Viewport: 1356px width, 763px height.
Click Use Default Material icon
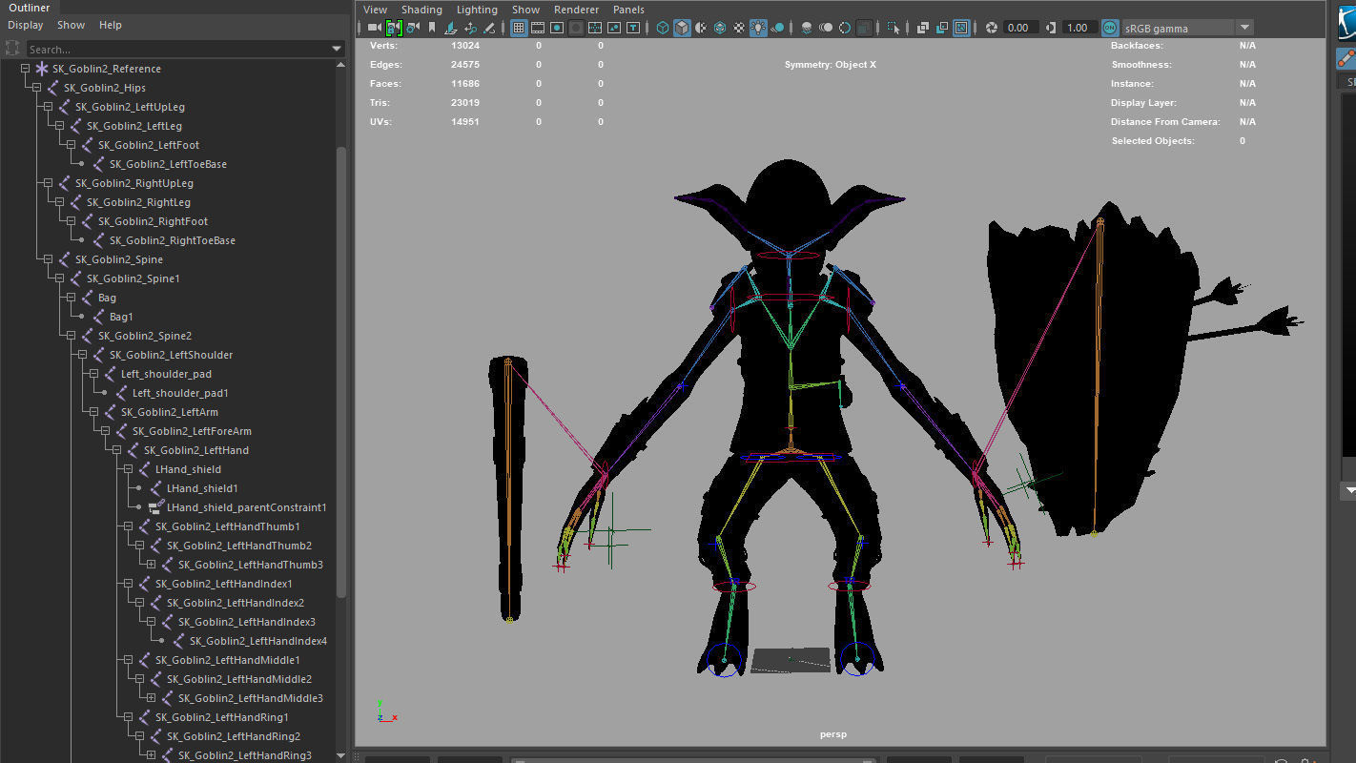[700, 28]
